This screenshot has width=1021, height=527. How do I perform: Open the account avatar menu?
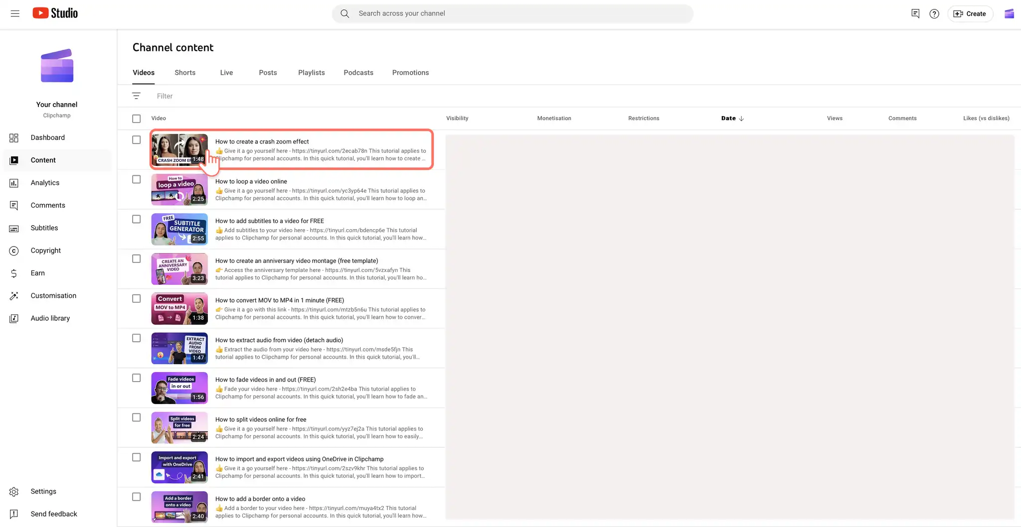click(x=1009, y=13)
